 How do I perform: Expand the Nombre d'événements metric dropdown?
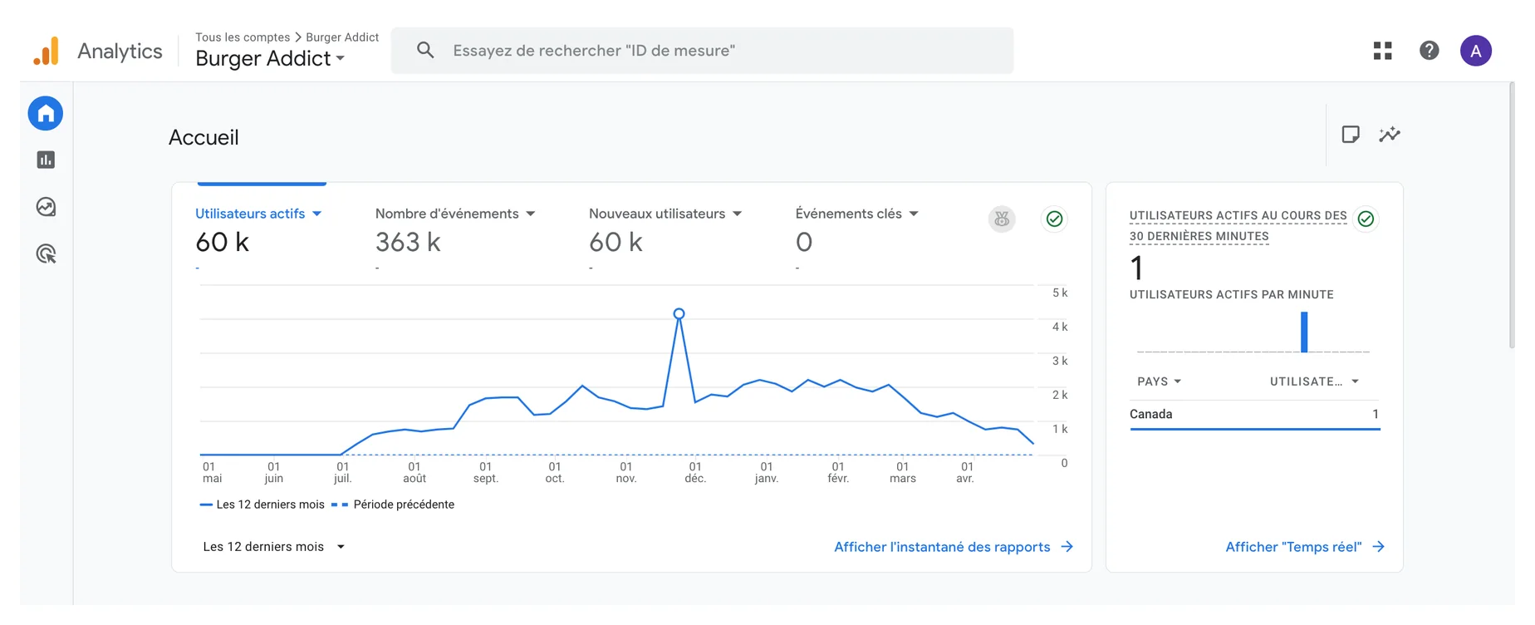(x=531, y=214)
